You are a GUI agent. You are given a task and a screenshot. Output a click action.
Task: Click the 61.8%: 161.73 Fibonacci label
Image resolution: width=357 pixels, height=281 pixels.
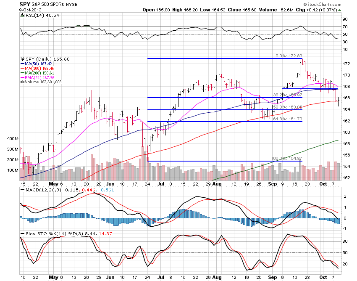288,119
